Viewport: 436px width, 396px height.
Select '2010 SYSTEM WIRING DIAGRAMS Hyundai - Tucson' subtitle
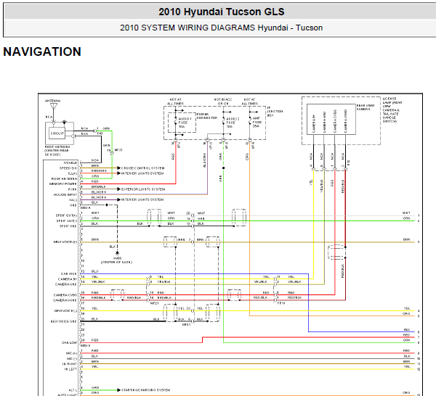(x=222, y=28)
